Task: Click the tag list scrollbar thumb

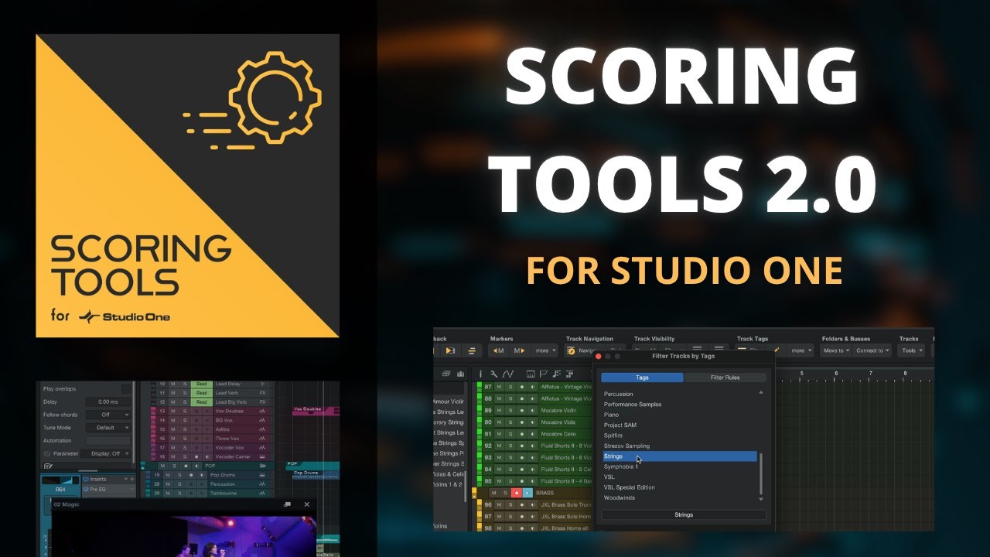Action: [761, 473]
